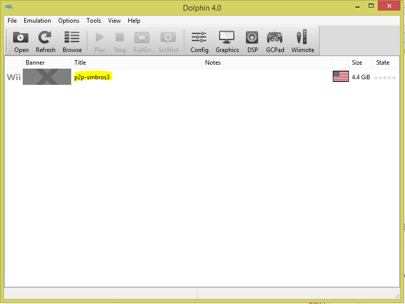Take a screenshot with ScrShot icon
The width and height of the screenshot is (405, 304).
168,41
